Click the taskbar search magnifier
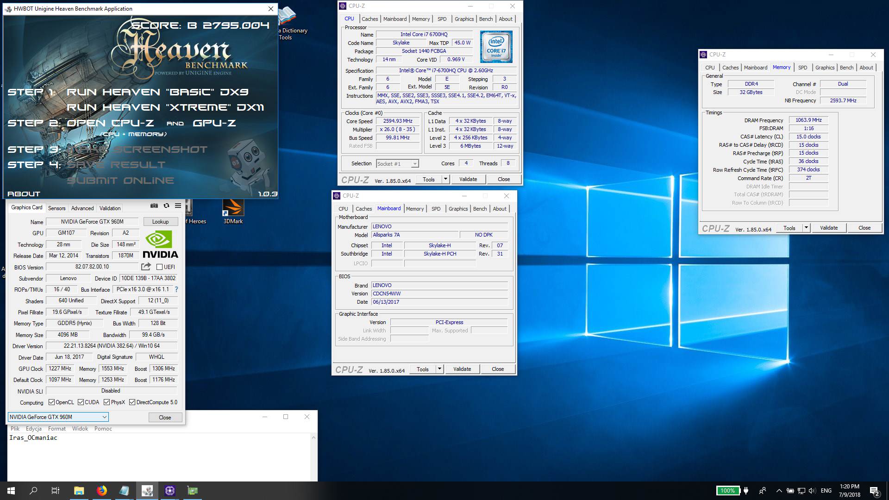The width and height of the screenshot is (889, 500). [33, 491]
